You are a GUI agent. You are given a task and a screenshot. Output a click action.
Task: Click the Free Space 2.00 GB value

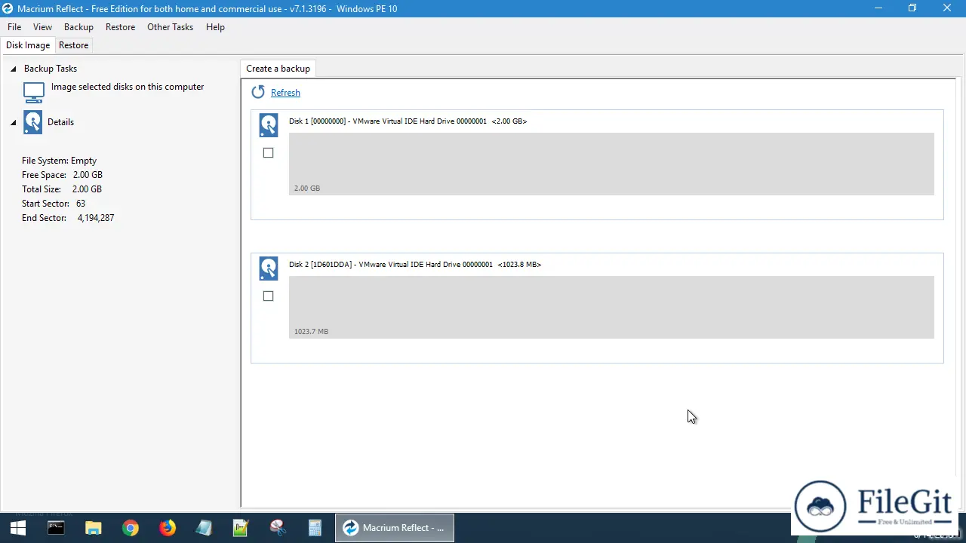[x=88, y=175]
